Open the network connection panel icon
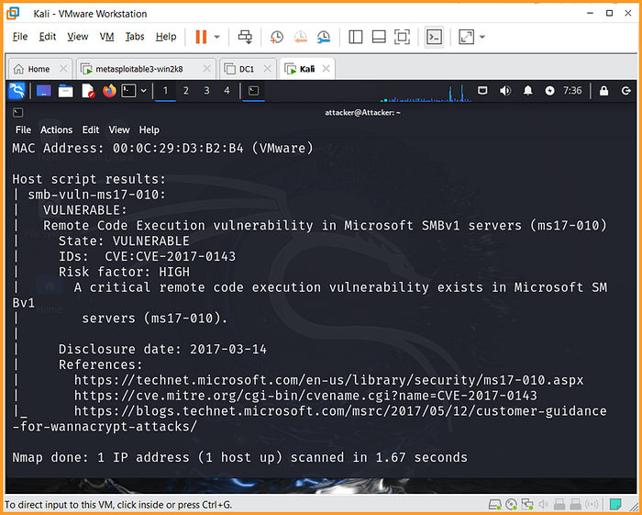Image resolution: width=642 pixels, height=515 pixels. tap(482, 91)
